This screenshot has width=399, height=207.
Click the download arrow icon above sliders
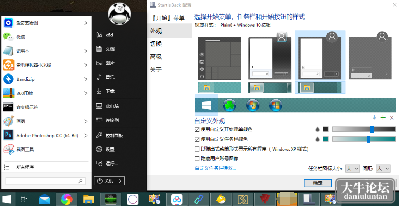(374, 117)
